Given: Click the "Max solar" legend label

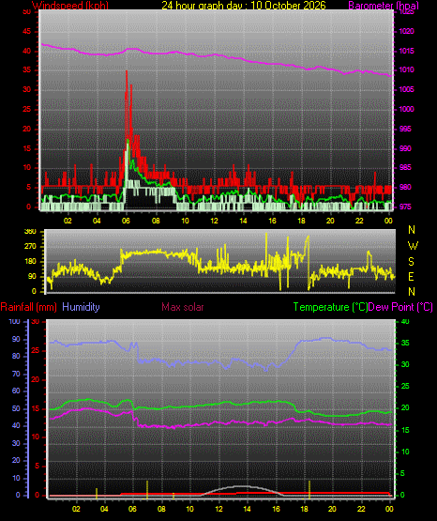Looking at the screenshot, I should point(183,307).
